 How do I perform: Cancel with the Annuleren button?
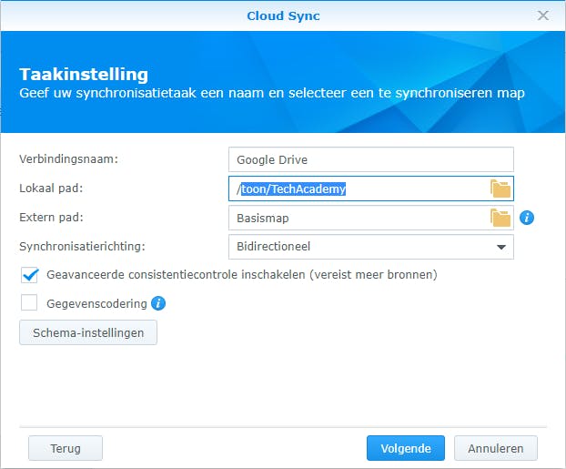(x=497, y=448)
